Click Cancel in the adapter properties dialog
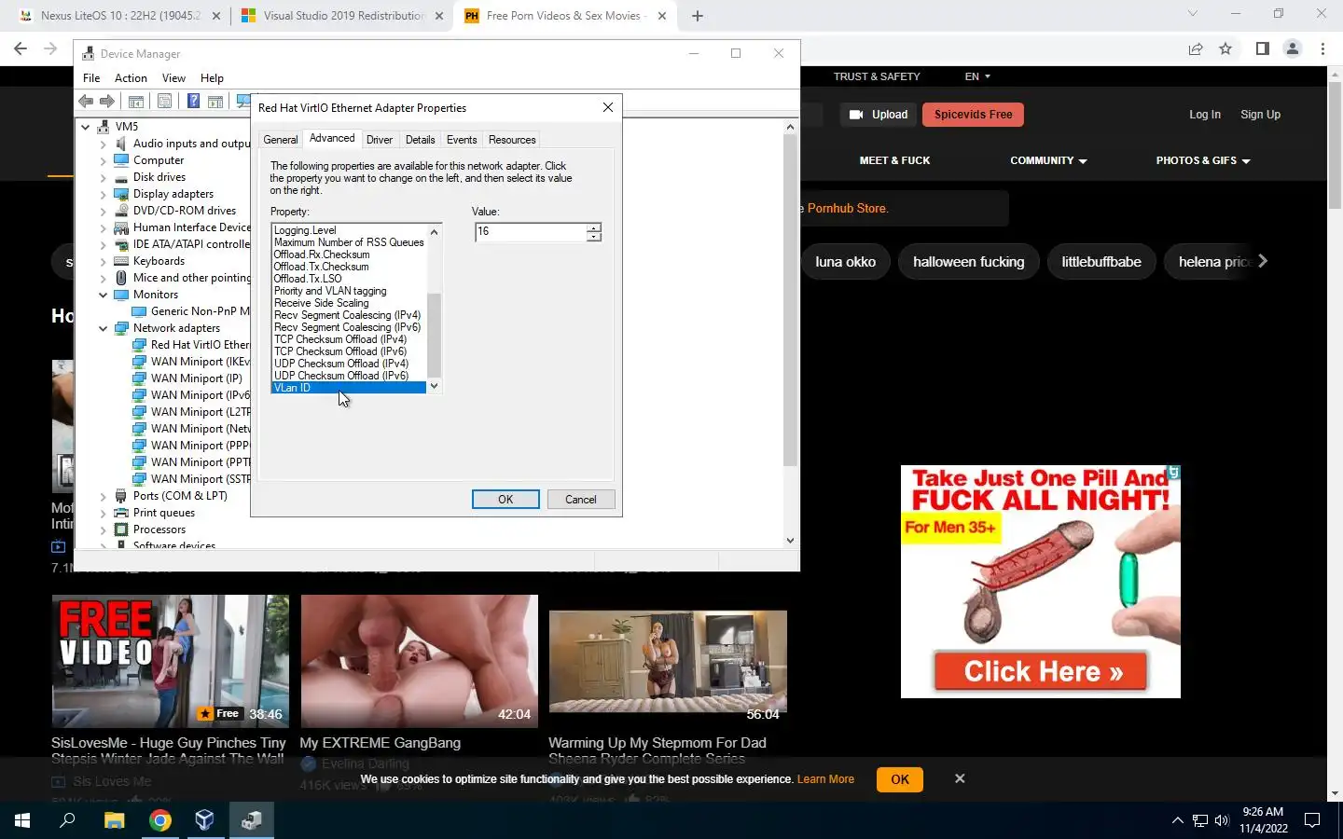1343x839 pixels. [x=580, y=500]
